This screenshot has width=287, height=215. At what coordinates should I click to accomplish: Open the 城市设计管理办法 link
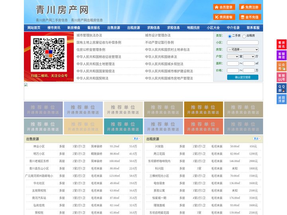coord(158,35)
